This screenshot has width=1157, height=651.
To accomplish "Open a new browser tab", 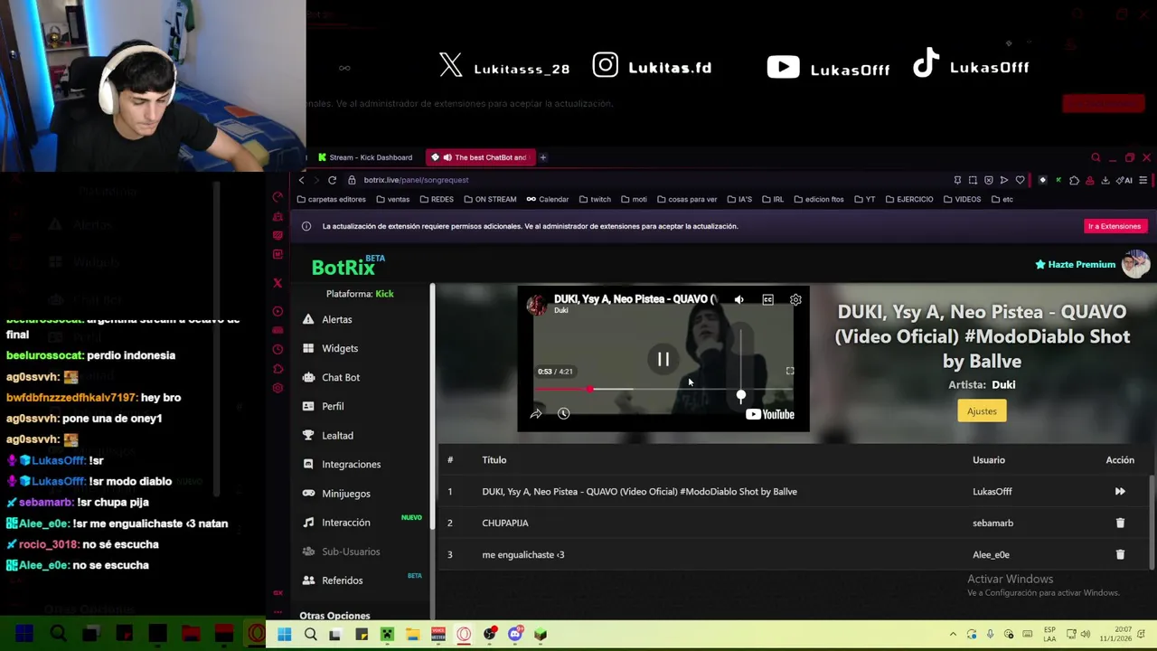I will (x=543, y=157).
